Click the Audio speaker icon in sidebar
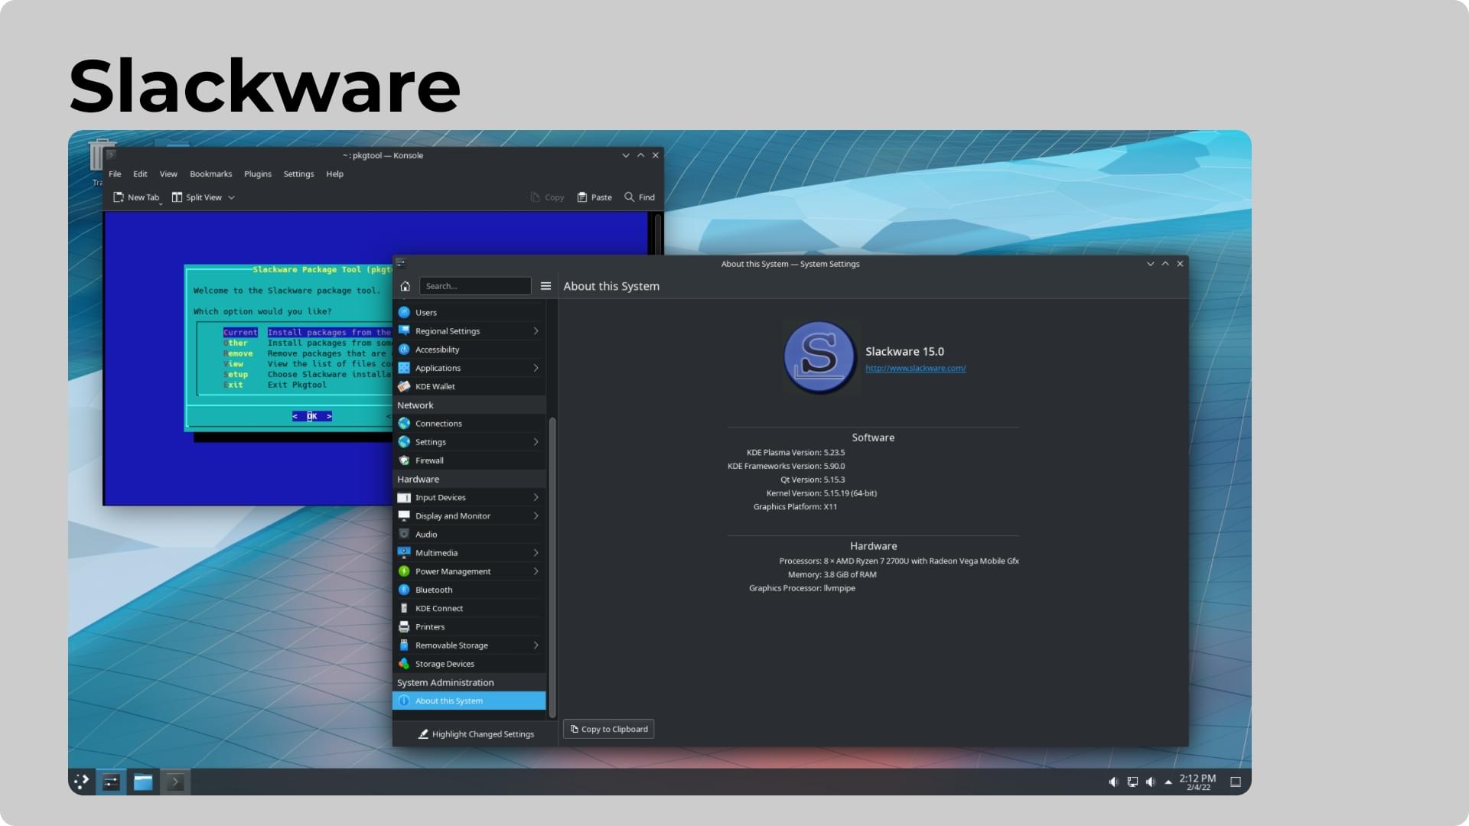The height and width of the screenshot is (826, 1469). click(x=404, y=534)
